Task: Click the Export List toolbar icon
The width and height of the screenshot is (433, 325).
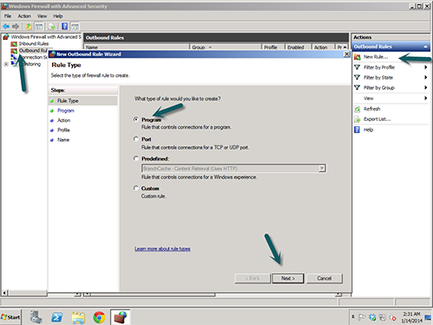Action: point(52,27)
